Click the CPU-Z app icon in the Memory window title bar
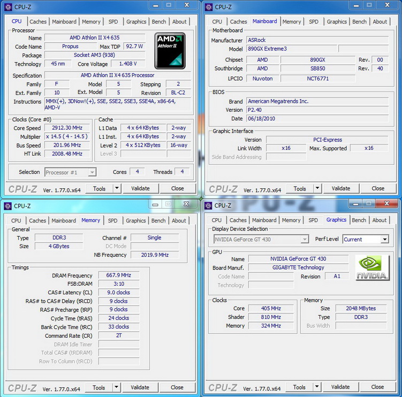The height and width of the screenshot is (397, 402). pyautogui.click(x=7, y=206)
